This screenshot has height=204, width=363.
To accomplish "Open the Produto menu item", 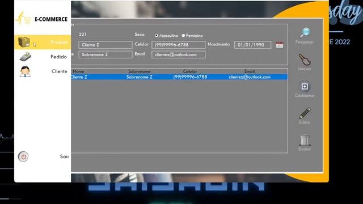I will click(x=43, y=42).
